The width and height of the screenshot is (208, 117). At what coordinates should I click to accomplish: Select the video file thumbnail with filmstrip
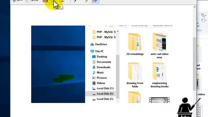(x=159, y=100)
